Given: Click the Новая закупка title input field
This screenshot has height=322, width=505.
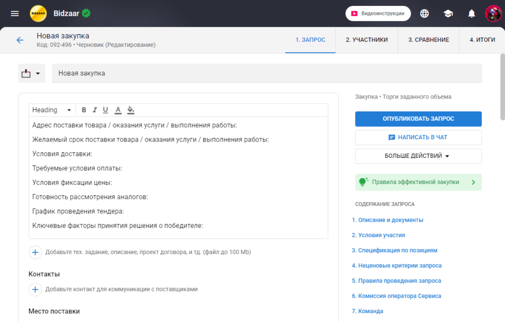Looking at the screenshot, I should pos(266,73).
